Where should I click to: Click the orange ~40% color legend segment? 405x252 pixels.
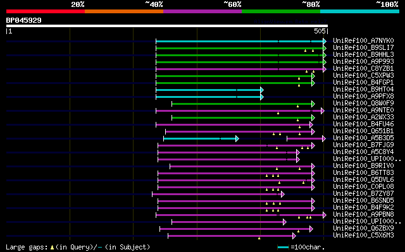point(124,11)
